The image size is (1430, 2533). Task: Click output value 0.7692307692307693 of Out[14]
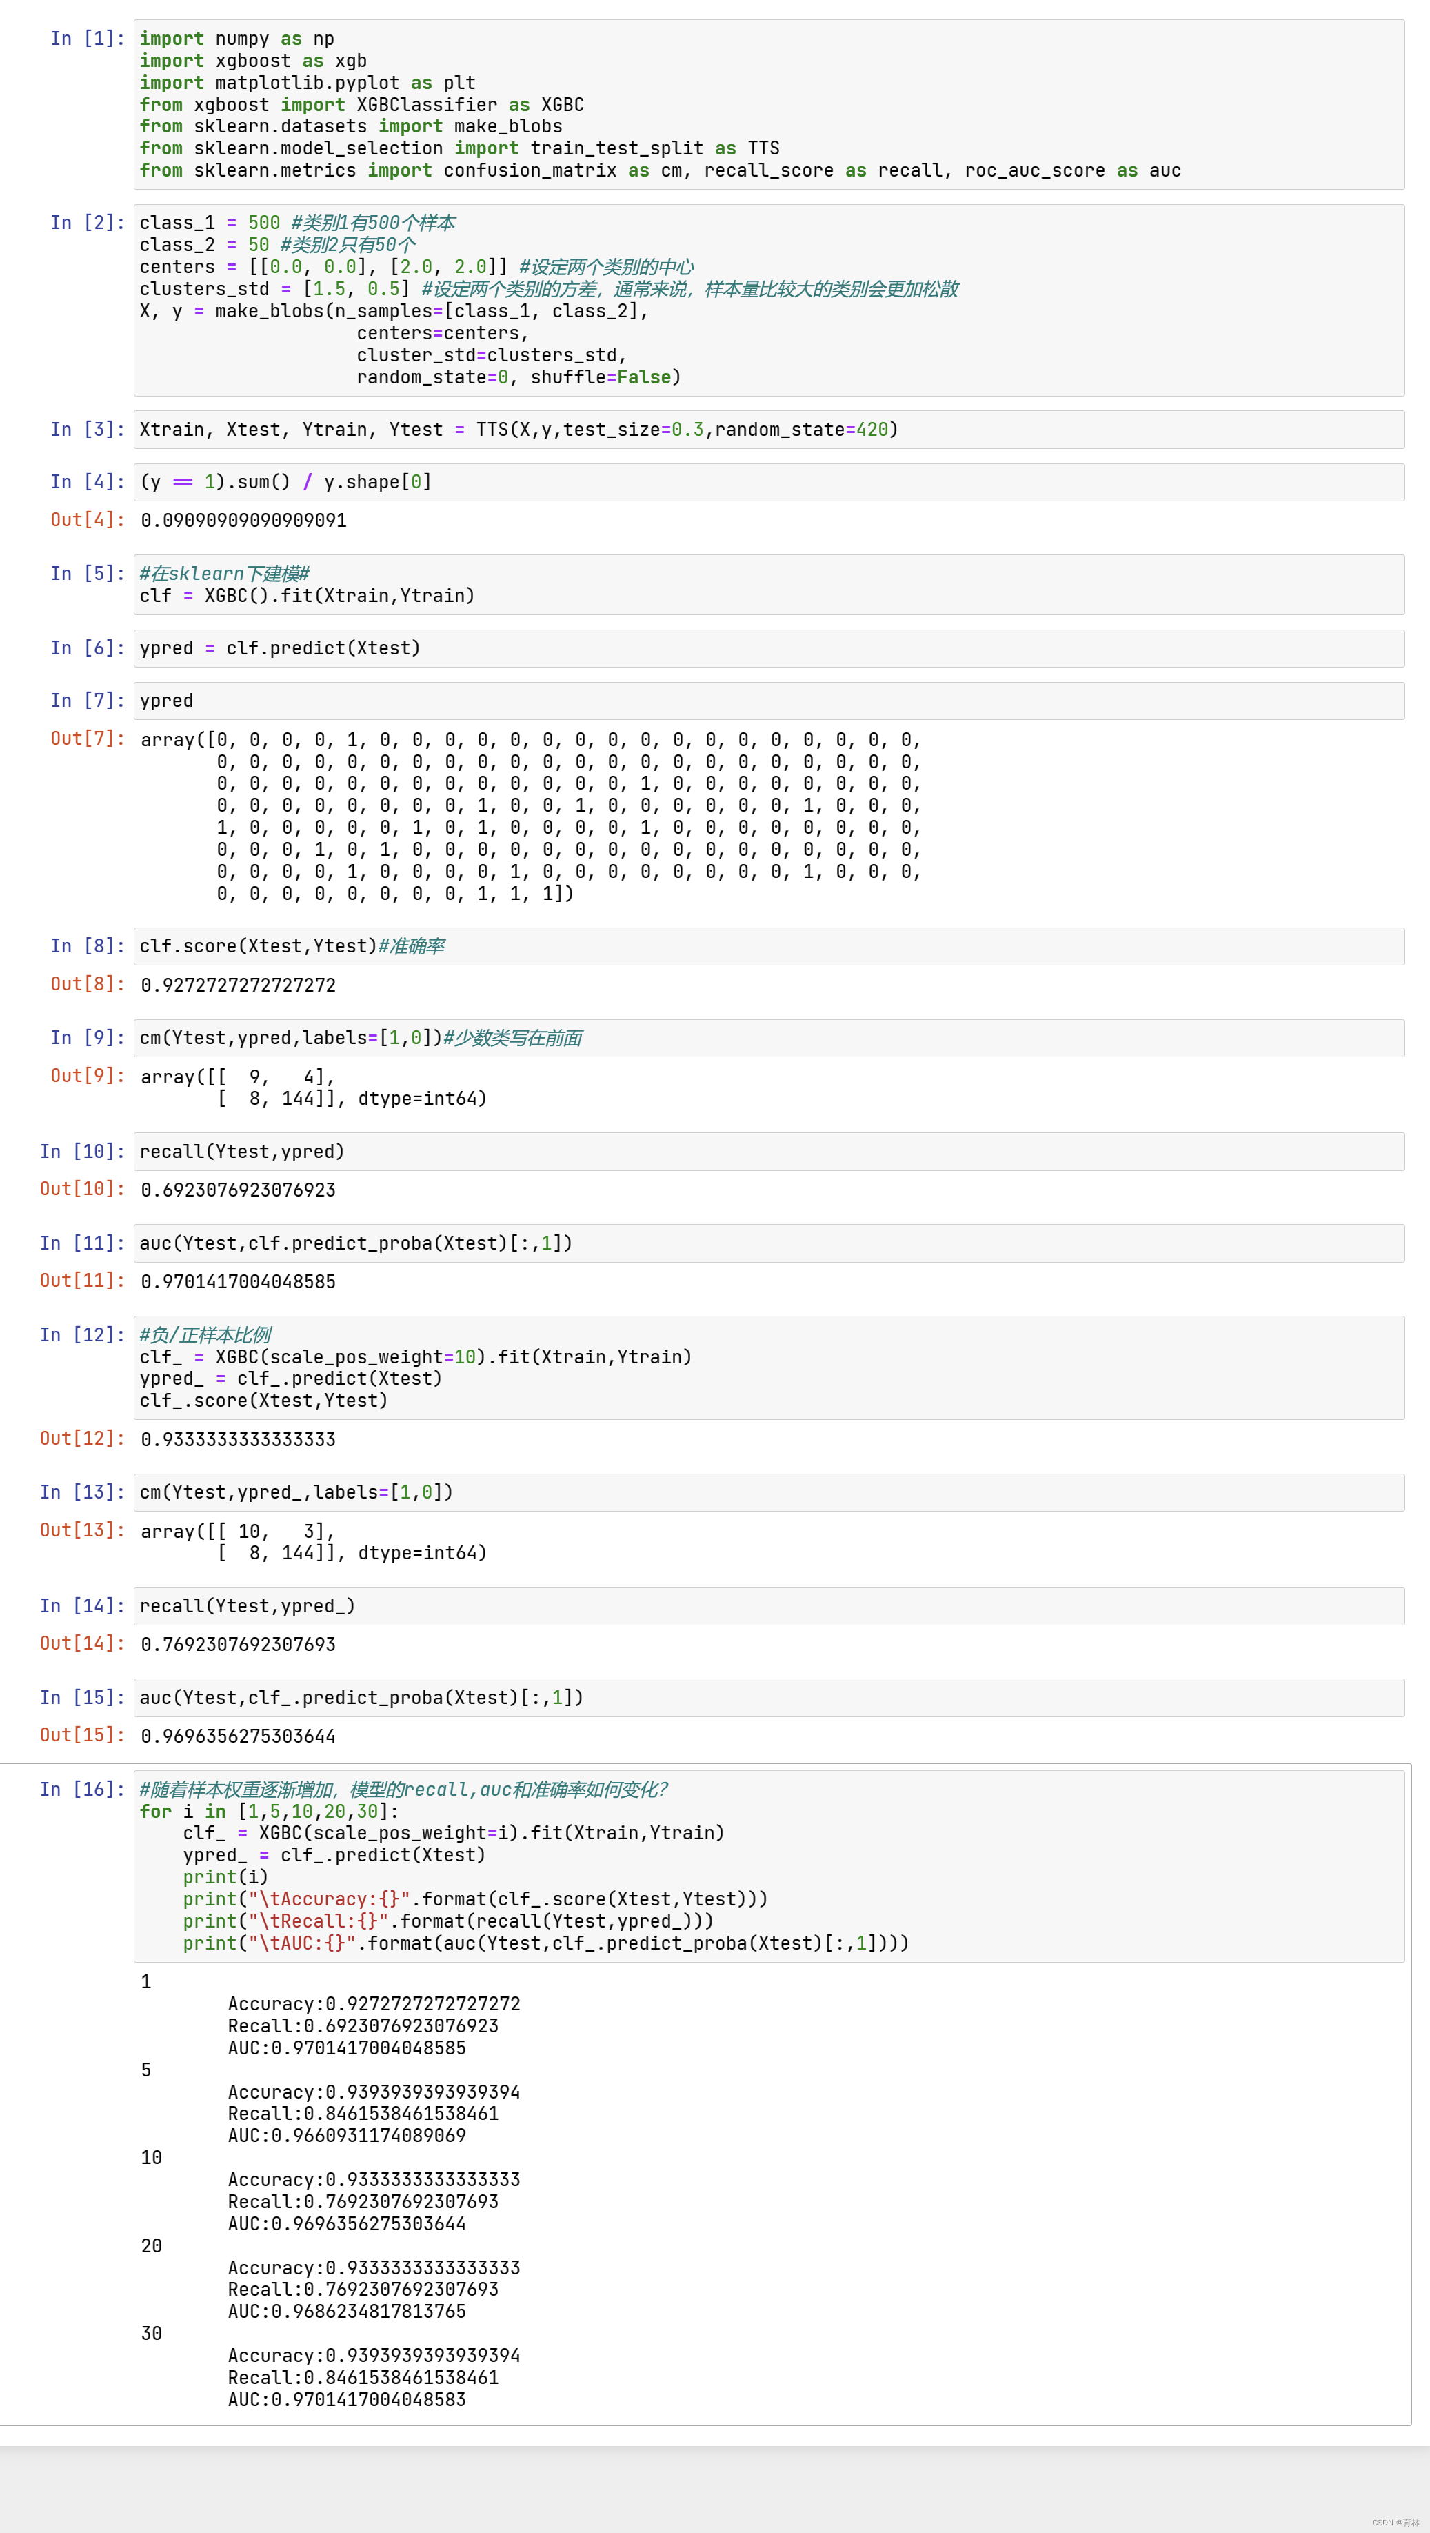click(x=238, y=1644)
